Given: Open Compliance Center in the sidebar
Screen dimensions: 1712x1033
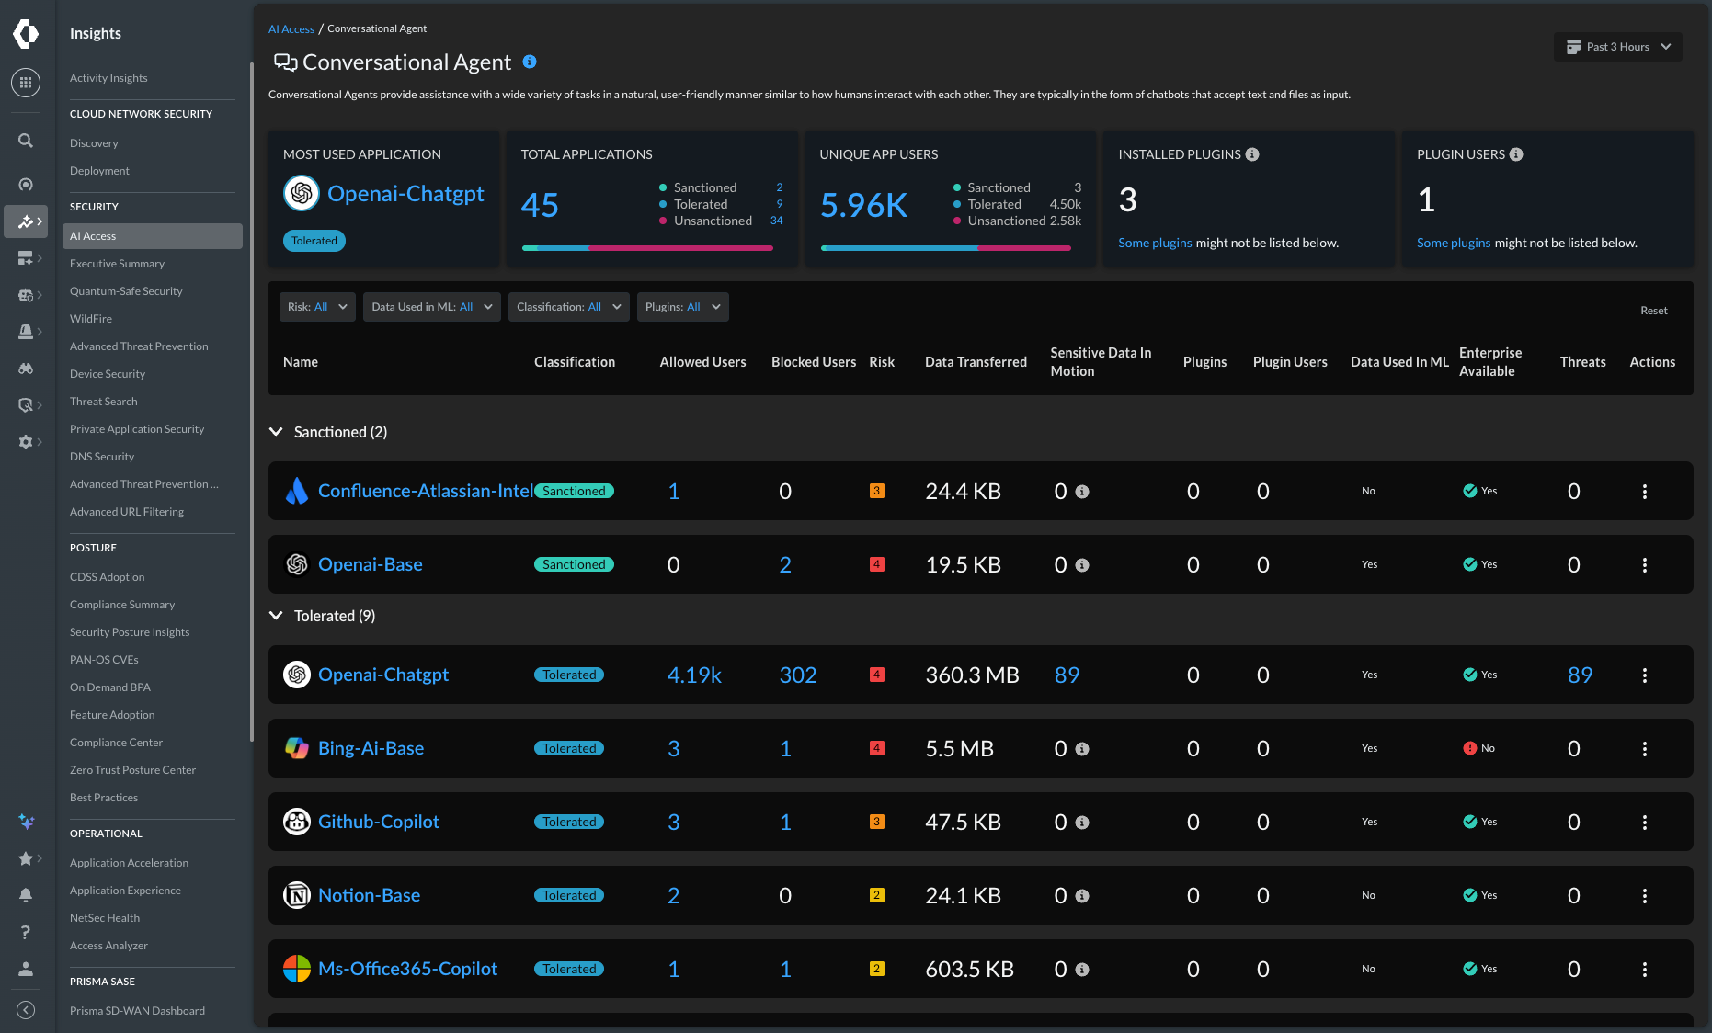Looking at the screenshot, I should [x=116, y=743].
